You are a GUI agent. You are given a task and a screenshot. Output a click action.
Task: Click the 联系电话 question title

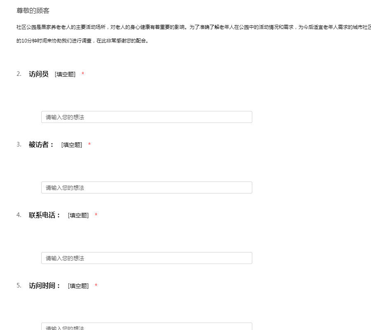[x=45, y=215]
